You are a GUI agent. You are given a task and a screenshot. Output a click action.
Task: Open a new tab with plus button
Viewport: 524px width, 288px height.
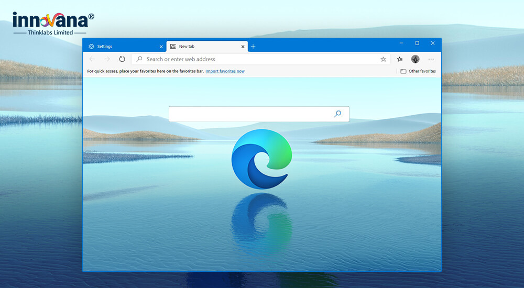pos(253,47)
